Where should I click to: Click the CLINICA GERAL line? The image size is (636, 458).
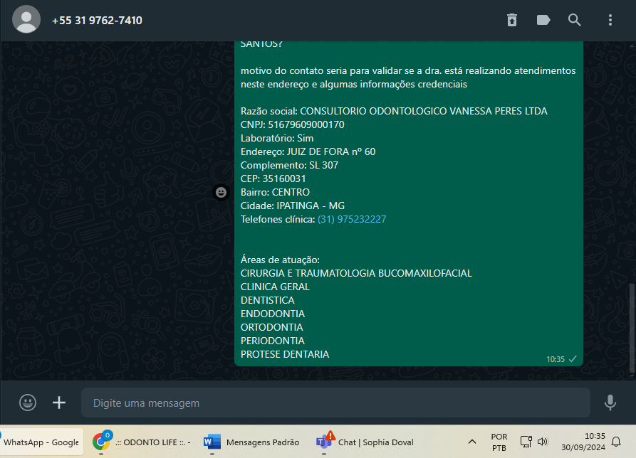click(x=275, y=287)
